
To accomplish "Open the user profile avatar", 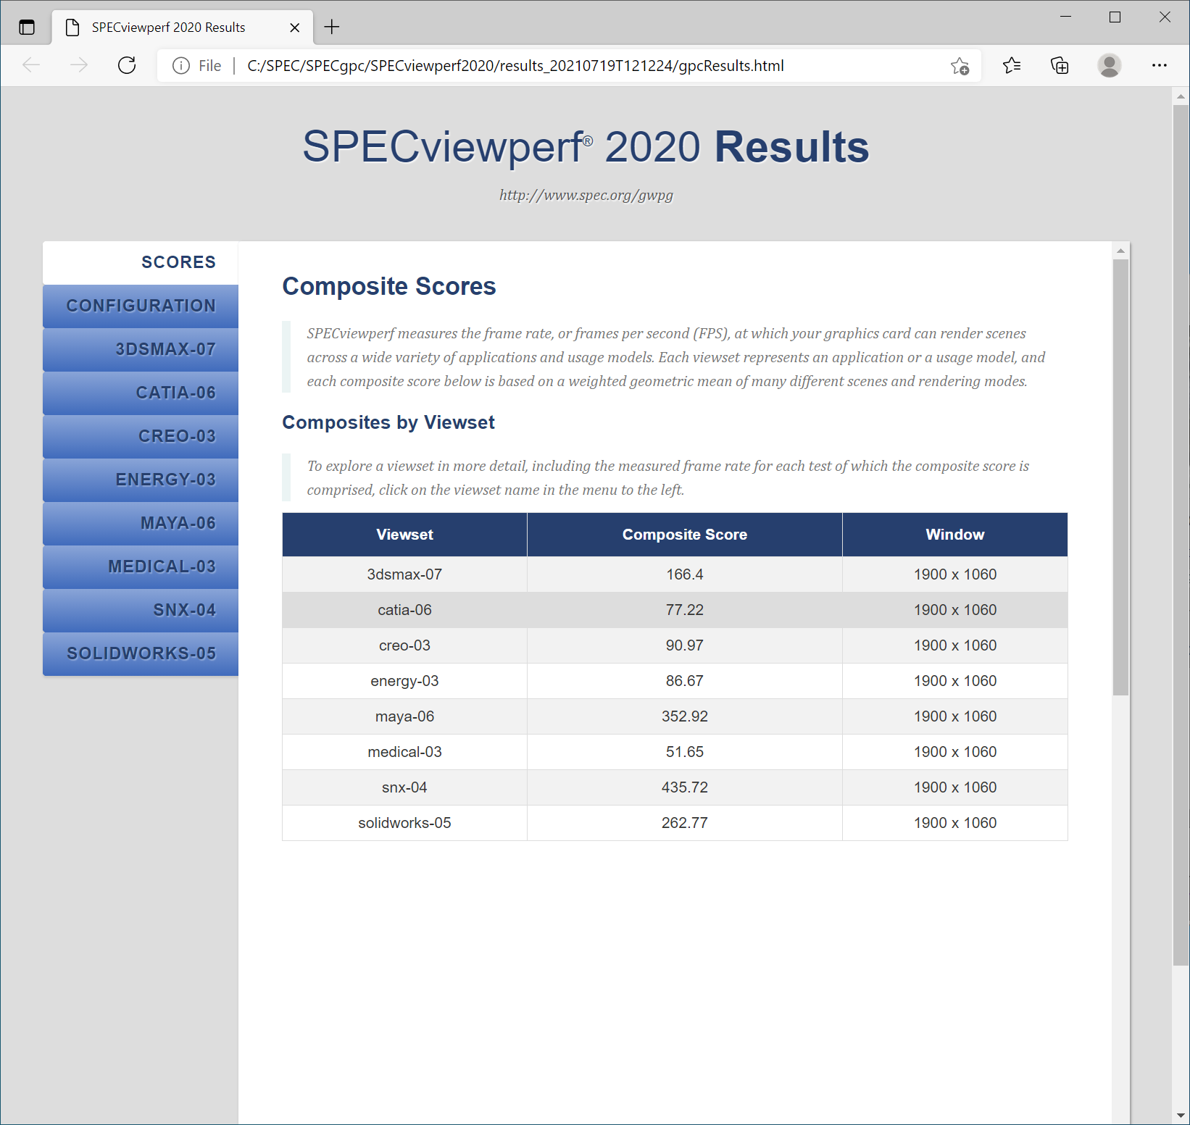I will [1109, 65].
